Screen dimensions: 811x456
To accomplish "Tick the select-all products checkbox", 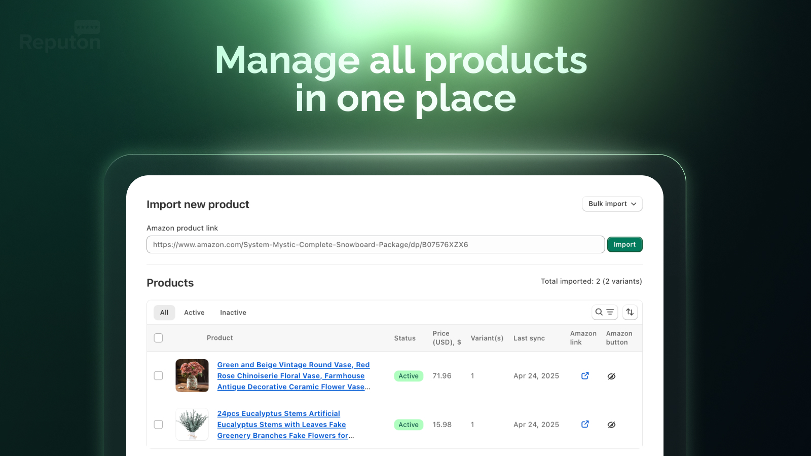I will pos(159,338).
